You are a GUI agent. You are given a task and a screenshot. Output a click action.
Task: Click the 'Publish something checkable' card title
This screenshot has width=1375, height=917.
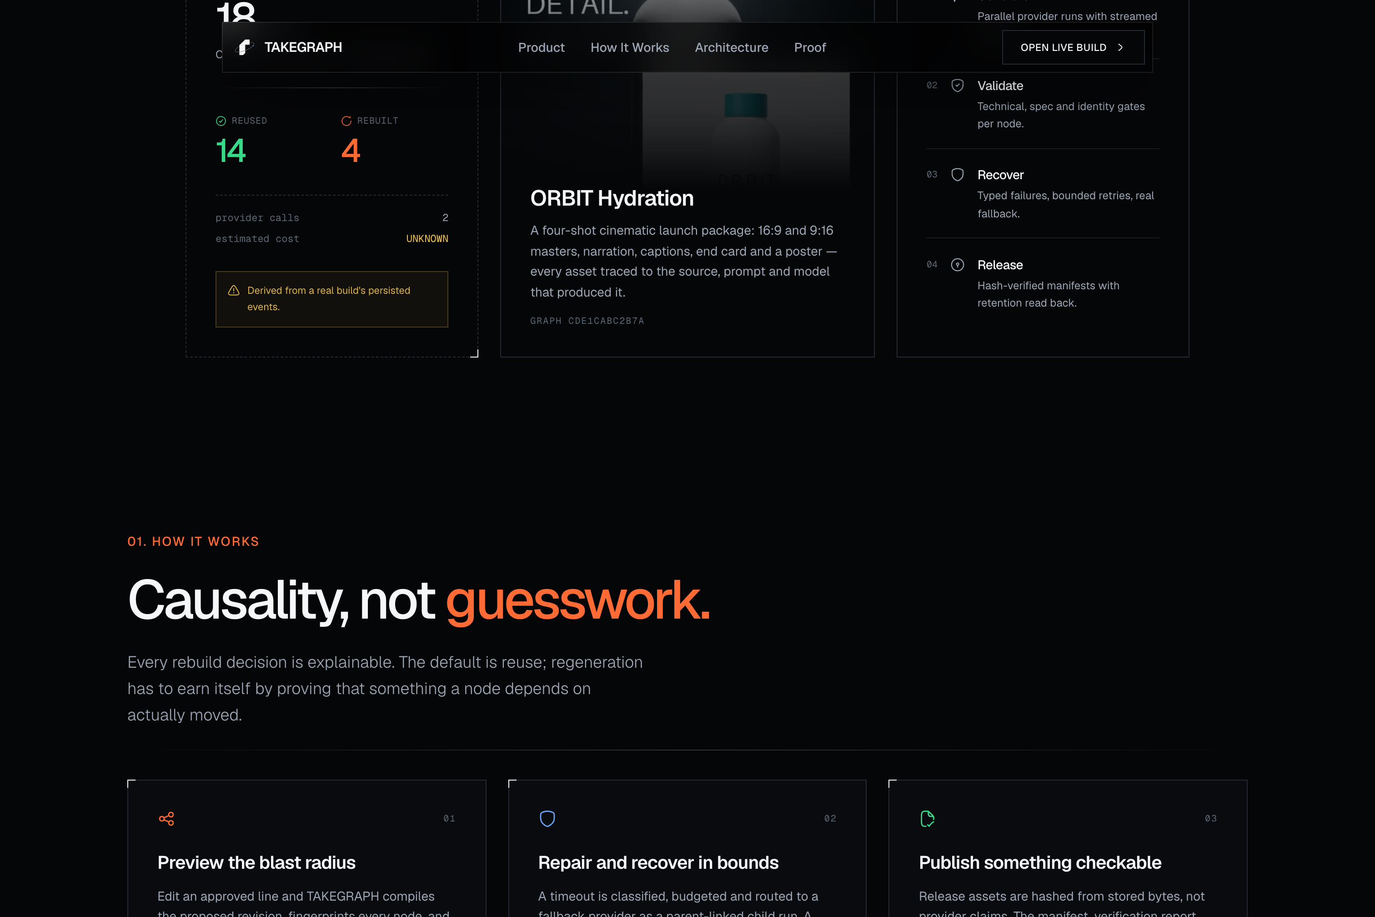tap(1040, 862)
